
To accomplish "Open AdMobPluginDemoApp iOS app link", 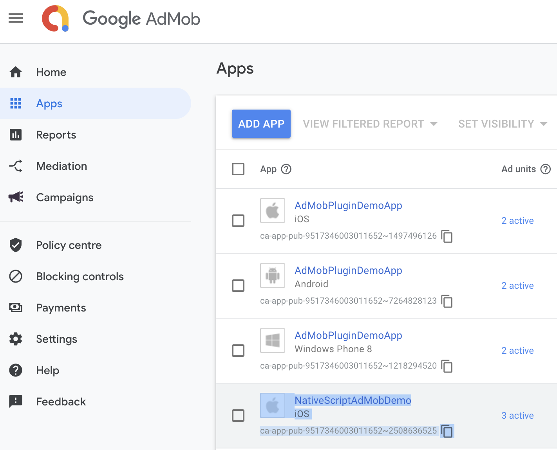I will (348, 205).
